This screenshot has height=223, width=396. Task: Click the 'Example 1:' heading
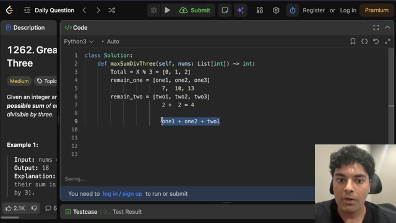[22, 145]
